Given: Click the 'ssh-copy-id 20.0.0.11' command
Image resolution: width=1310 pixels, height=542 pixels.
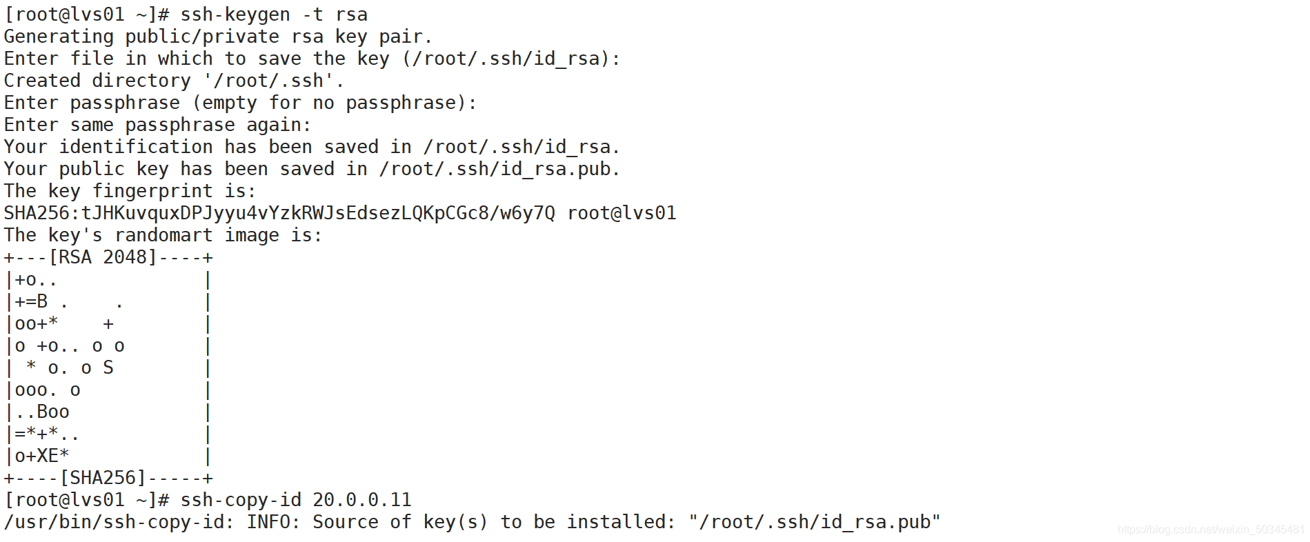Looking at the screenshot, I should pos(296,500).
